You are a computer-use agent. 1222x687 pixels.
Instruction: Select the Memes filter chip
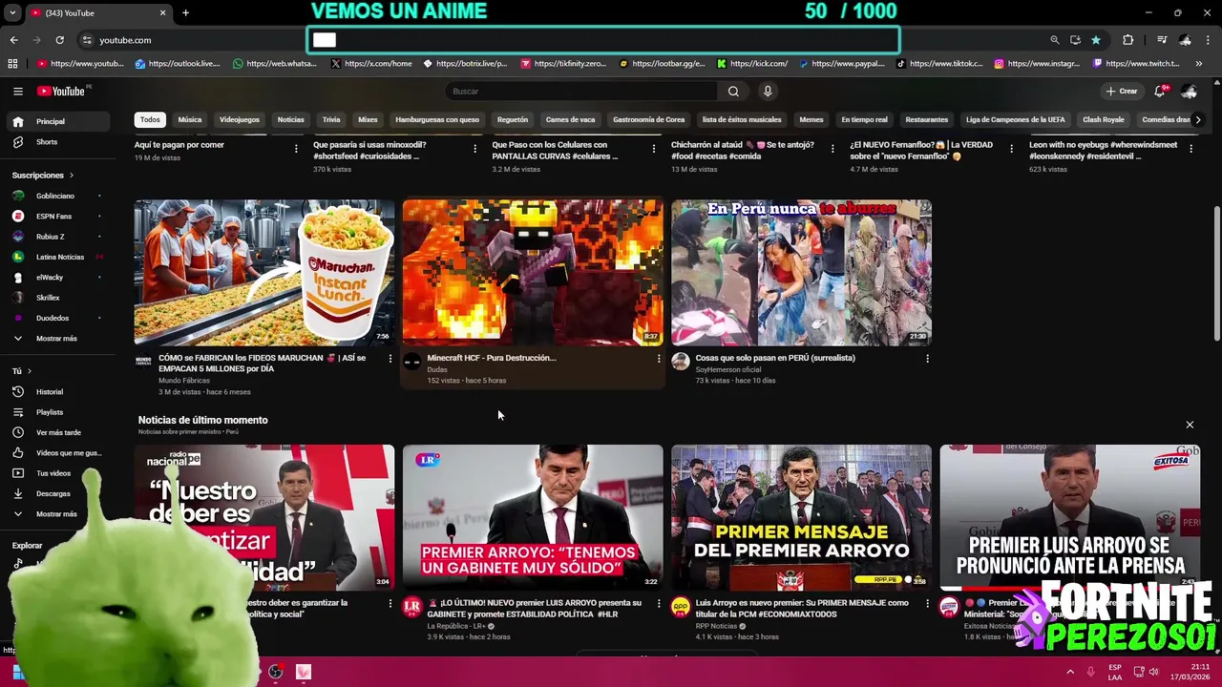(x=811, y=120)
